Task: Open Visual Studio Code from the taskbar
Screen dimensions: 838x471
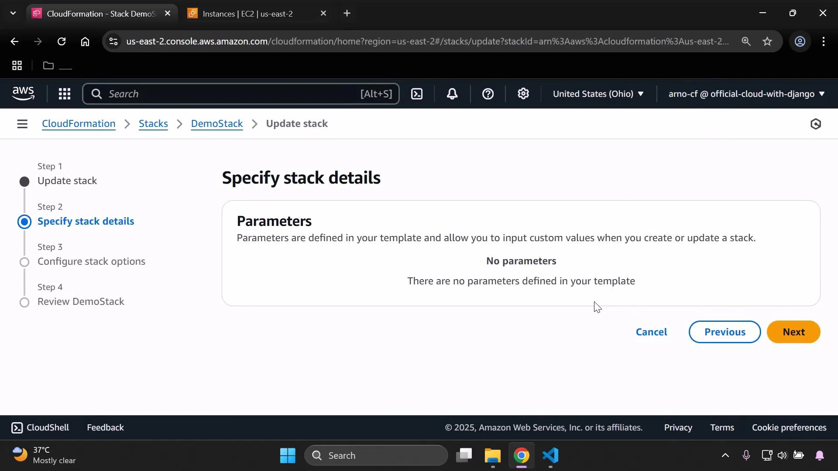Action: [551, 456]
